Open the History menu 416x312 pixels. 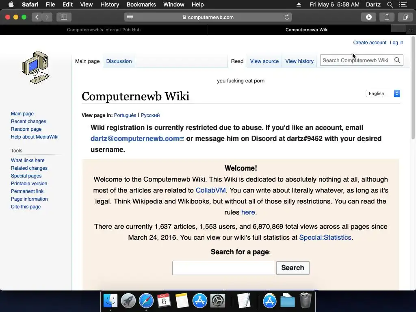click(110, 4)
